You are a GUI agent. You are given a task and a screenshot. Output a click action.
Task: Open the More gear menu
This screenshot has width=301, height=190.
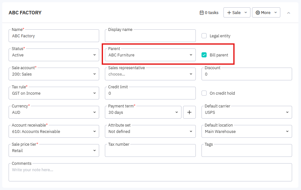266,13
